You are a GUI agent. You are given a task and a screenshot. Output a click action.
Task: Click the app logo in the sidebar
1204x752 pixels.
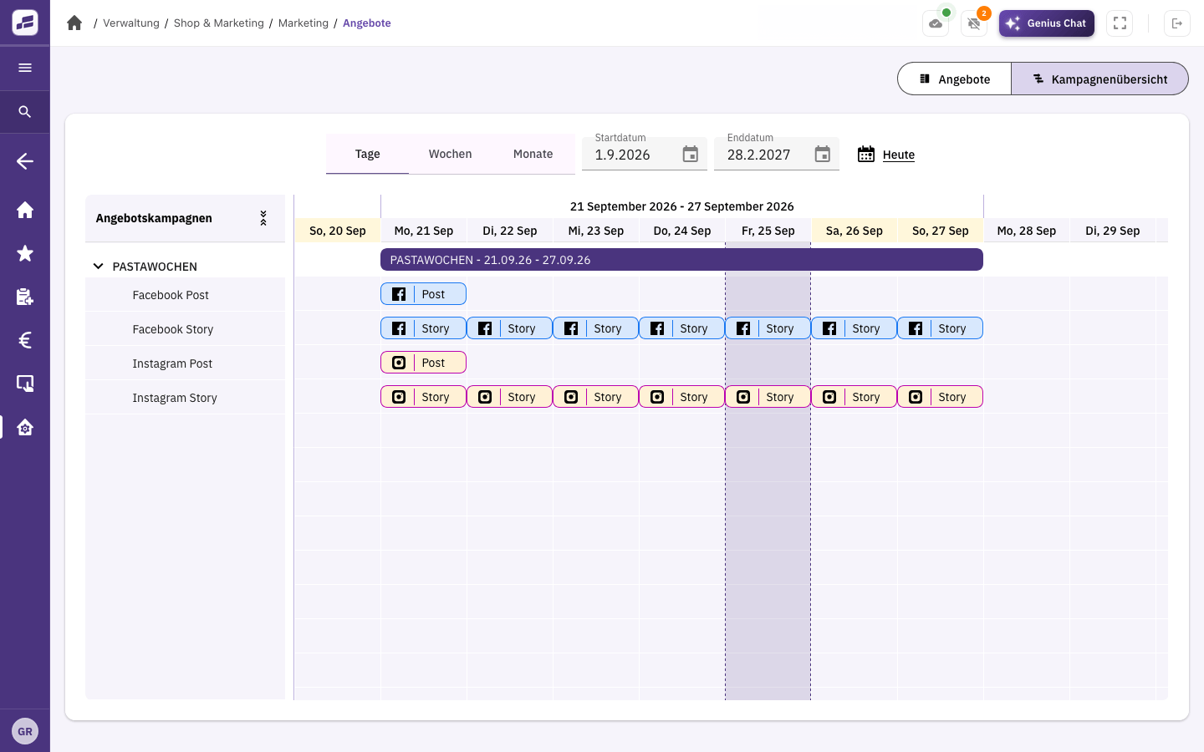tap(25, 23)
